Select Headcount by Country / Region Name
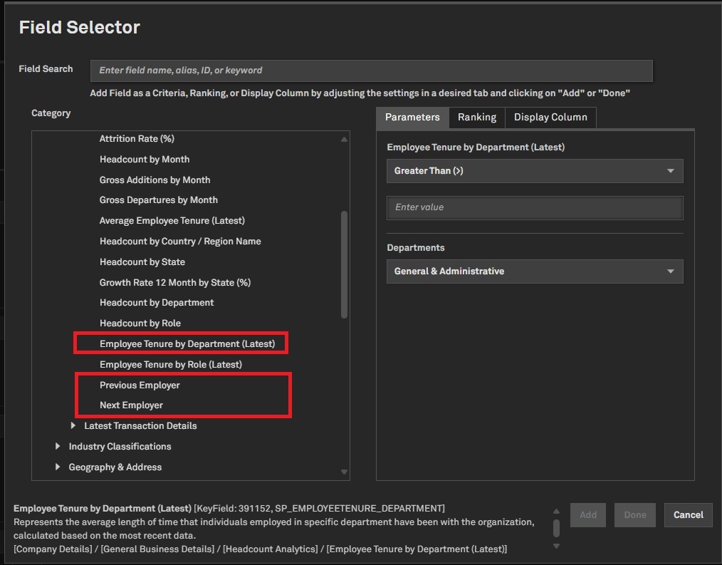Screen dimensions: 722x565 (x=180, y=242)
